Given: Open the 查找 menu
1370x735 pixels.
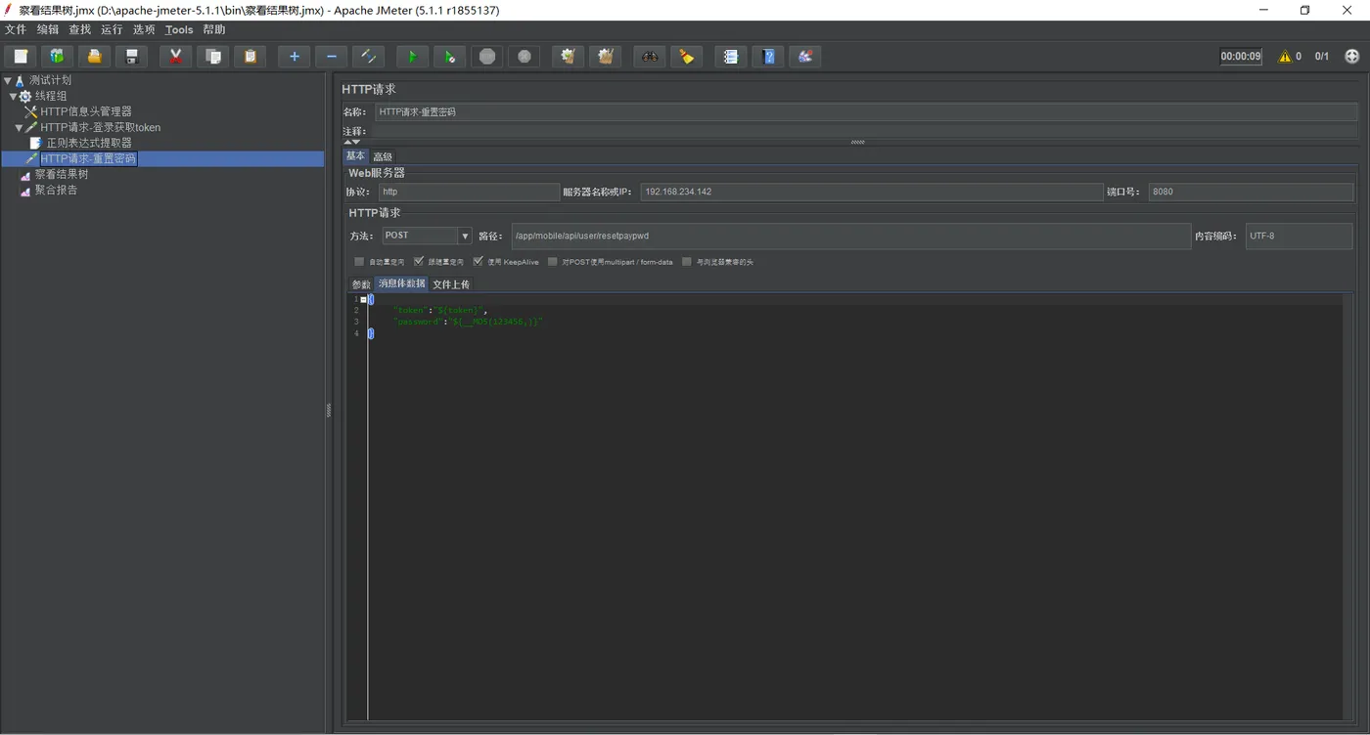Looking at the screenshot, I should (x=80, y=30).
